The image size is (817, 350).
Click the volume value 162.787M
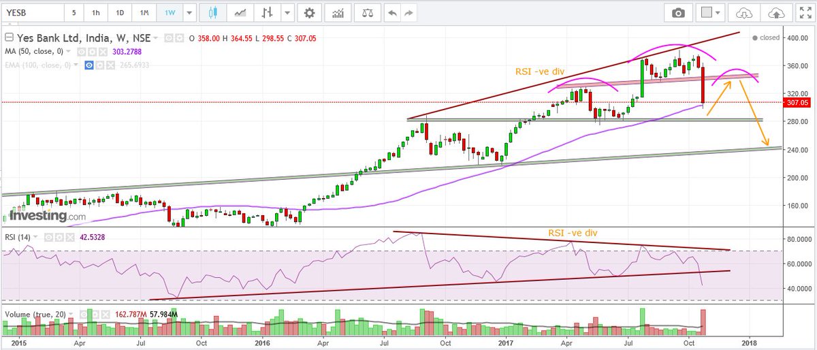pyautogui.click(x=131, y=315)
